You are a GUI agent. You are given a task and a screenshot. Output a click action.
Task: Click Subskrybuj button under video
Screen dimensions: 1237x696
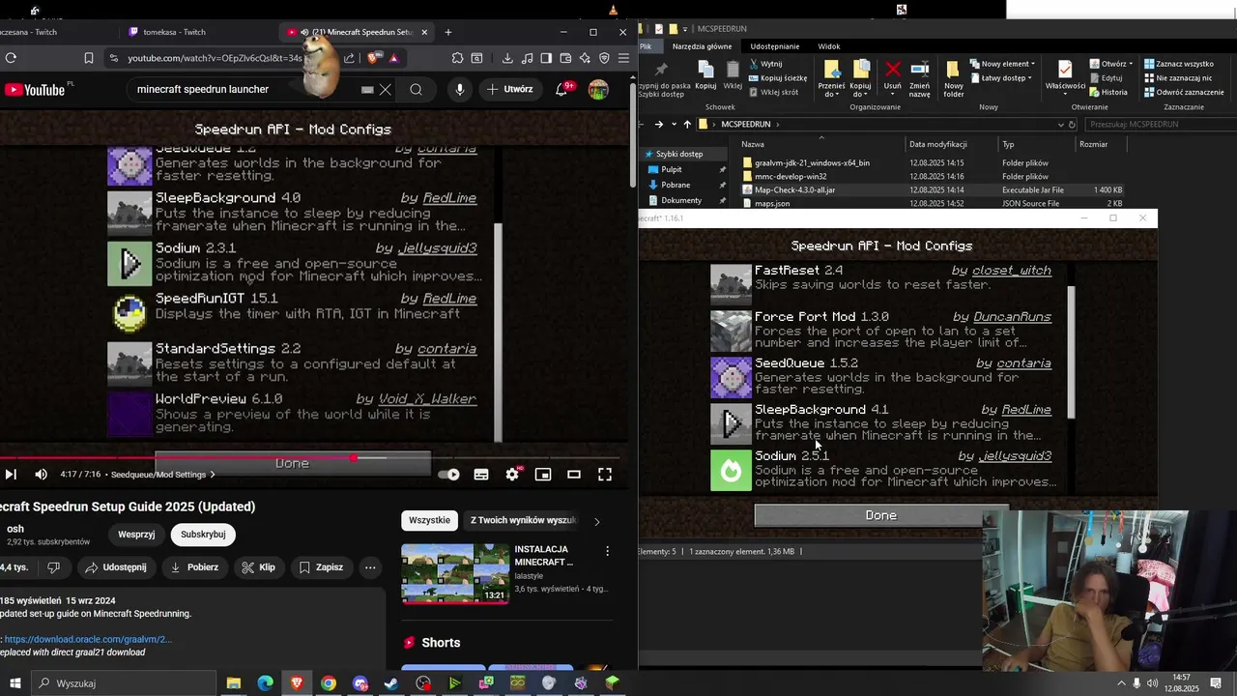click(203, 535)
